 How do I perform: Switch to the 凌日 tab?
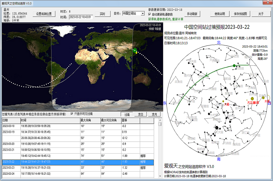(141, 114)
